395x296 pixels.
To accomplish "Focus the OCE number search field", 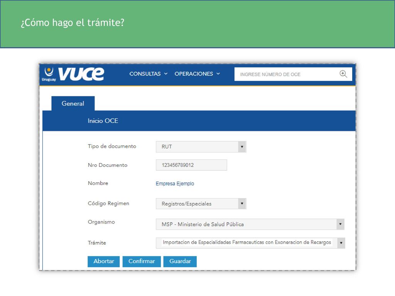I will pos(293,74).
